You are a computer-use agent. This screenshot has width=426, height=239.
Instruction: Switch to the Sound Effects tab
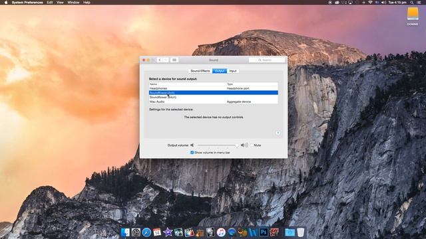[x=200, y=71]
